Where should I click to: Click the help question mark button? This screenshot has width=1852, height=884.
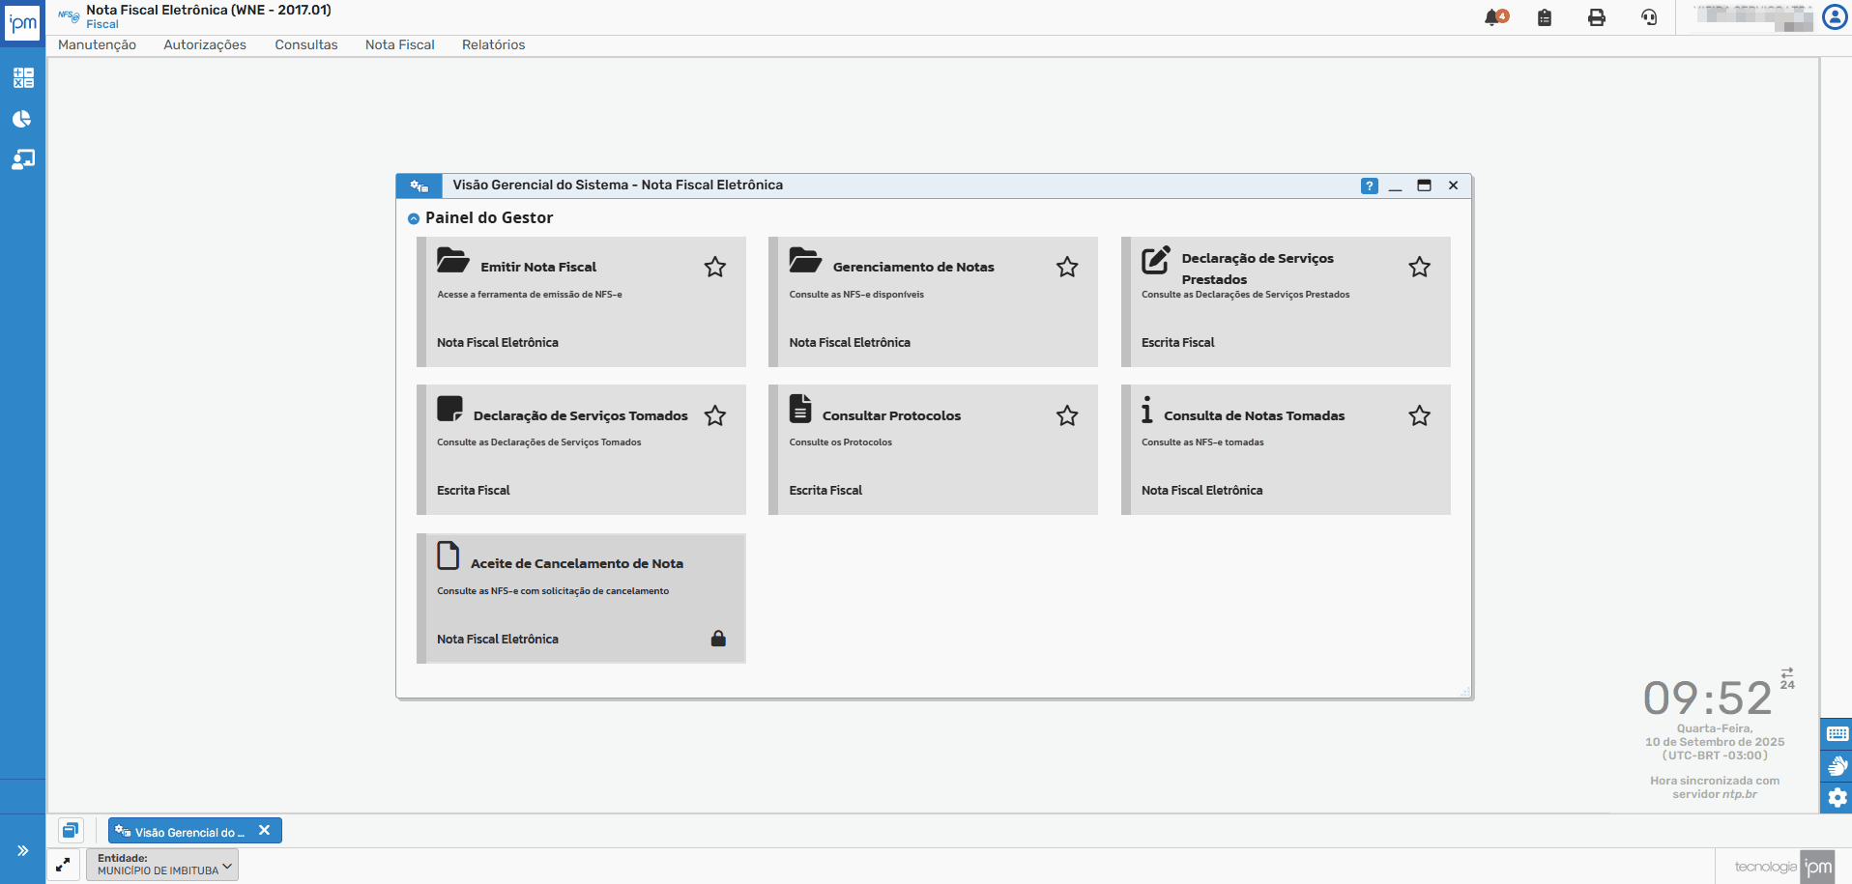pos(1369,186)
